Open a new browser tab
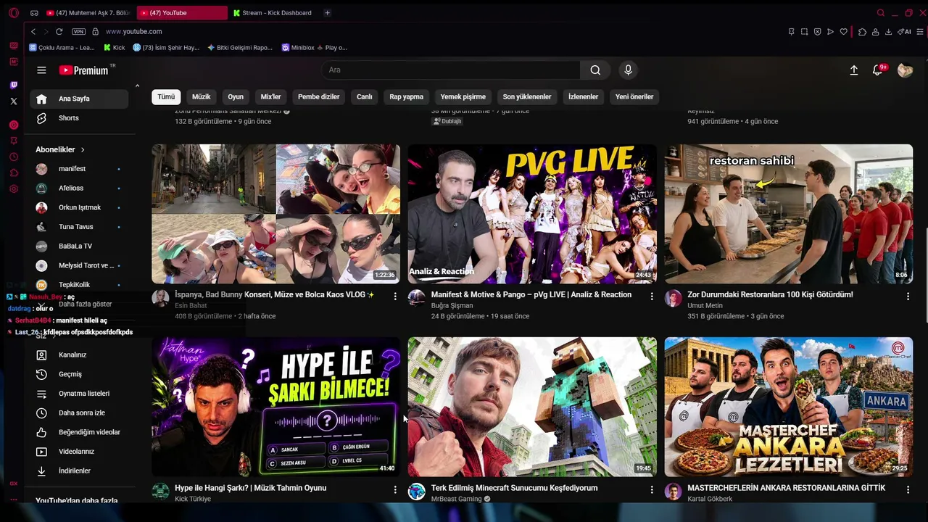Viewport: 928px width, 522px height. (327, 13)
